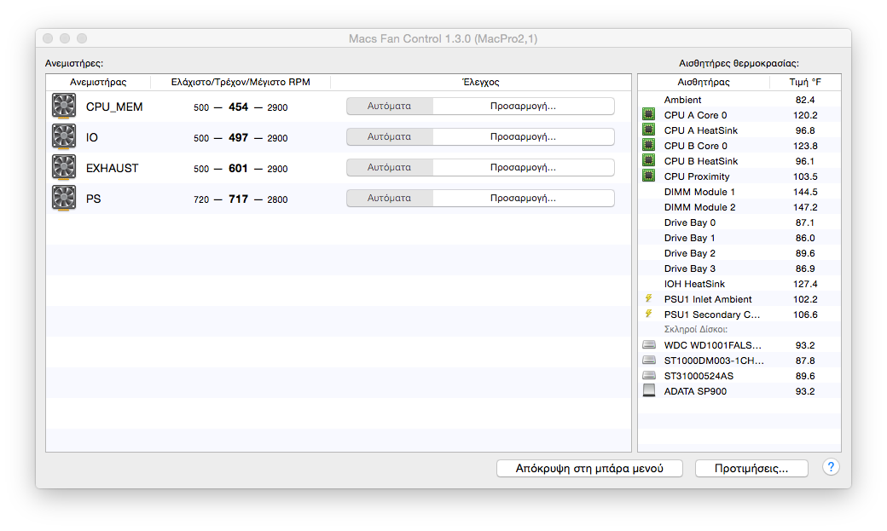Select the Drive Bay 1 sensor row
This screenshot has width=887, height=531.
point(739,238)
